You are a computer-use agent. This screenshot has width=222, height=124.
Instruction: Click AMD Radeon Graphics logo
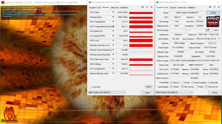213,22
